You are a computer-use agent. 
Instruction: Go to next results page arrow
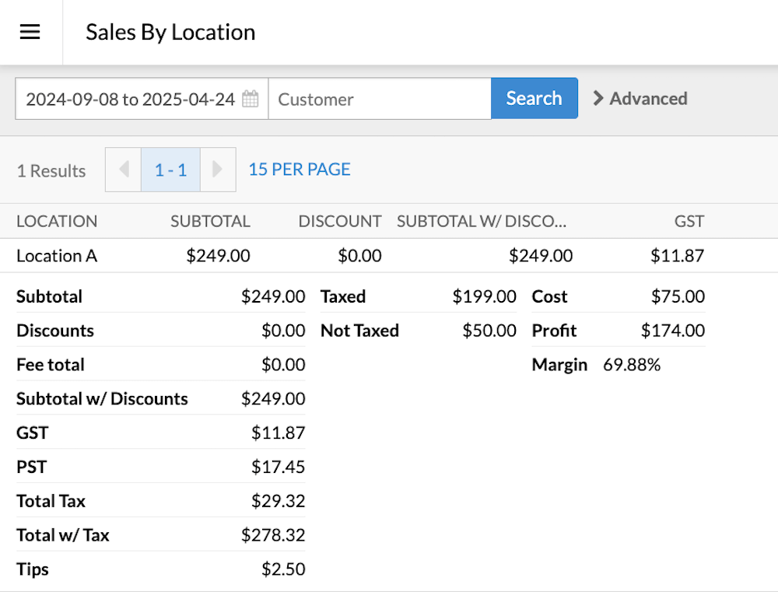[218, 170]
